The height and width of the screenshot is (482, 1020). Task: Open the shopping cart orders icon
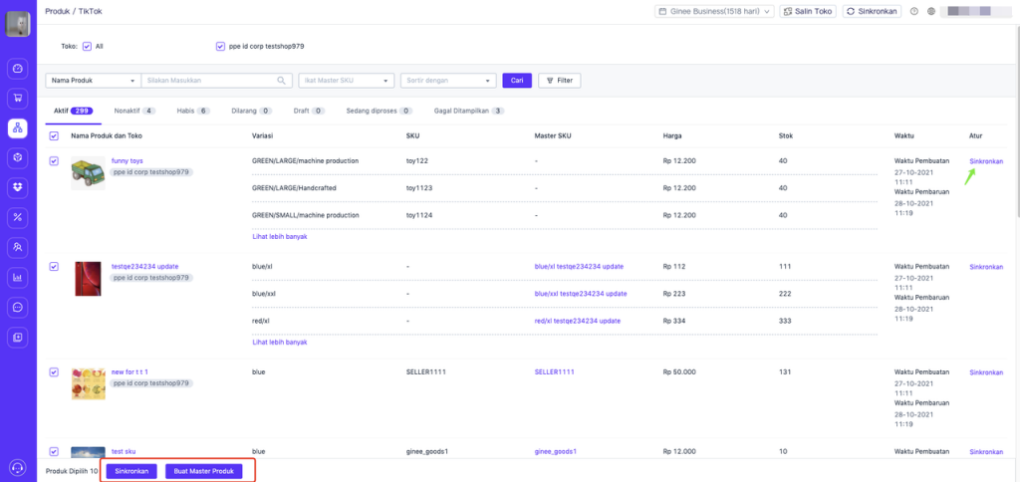(x=18, y=99)
